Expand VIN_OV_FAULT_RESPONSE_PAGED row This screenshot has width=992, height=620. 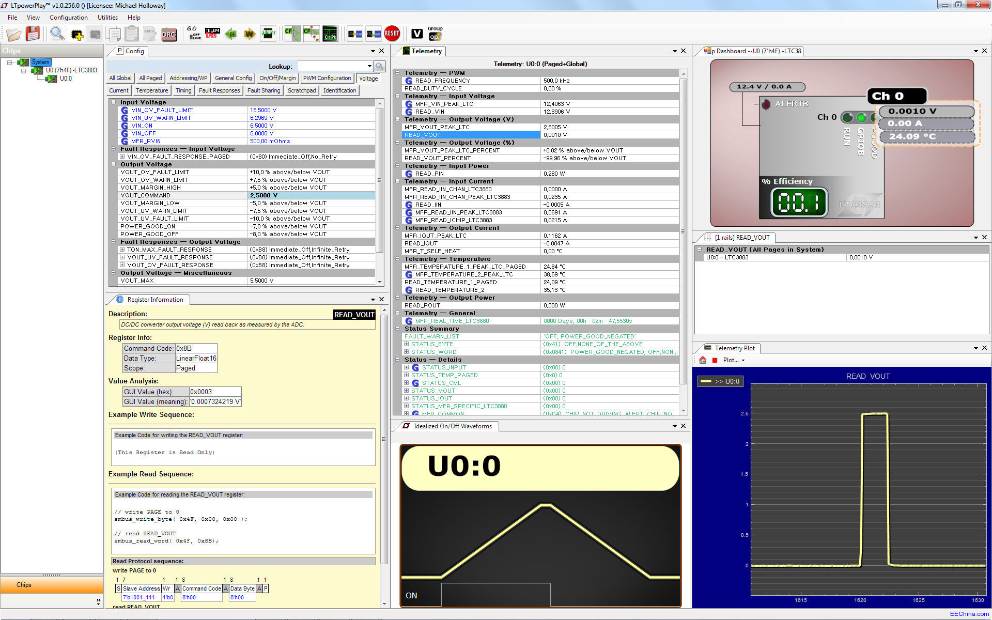[122, 157]
